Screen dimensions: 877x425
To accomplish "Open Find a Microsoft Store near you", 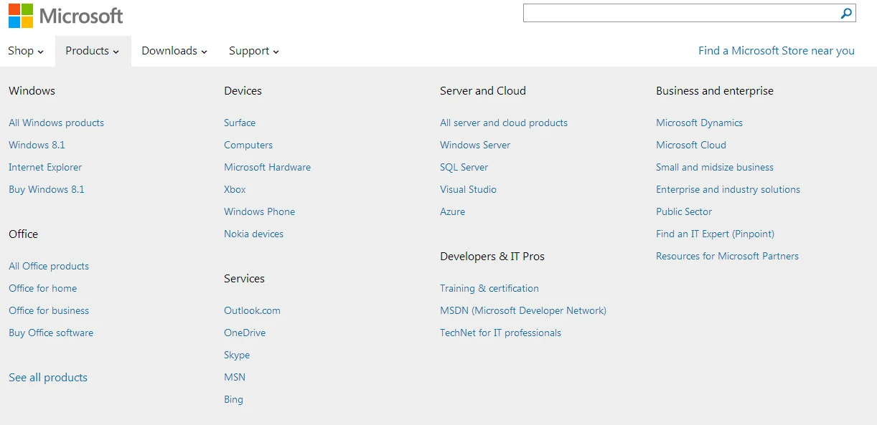I will coord(777,51).
